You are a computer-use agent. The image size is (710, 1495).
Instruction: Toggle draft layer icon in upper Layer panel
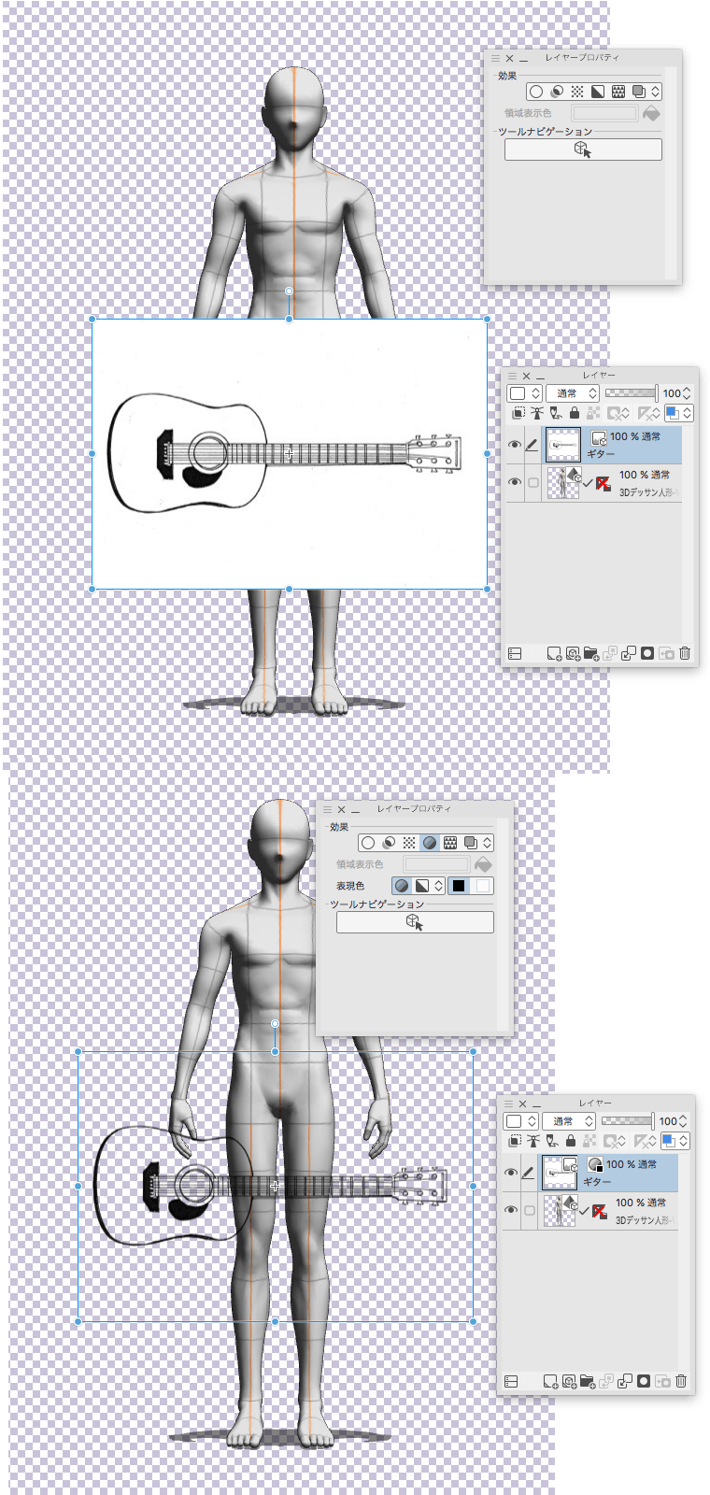click(556, 413)
